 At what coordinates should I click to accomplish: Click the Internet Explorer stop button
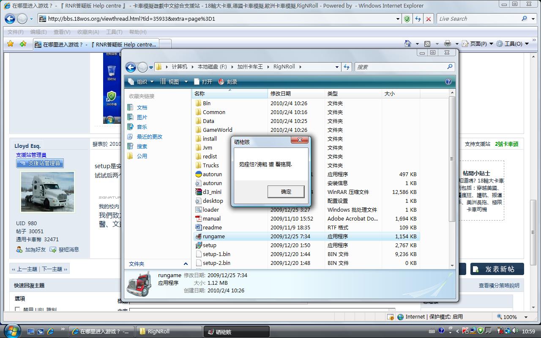[x=429, y=19]
